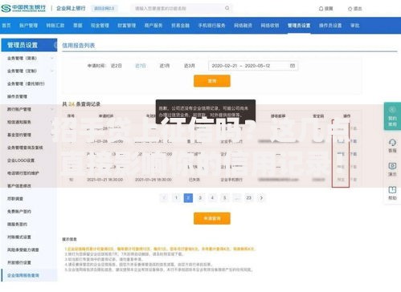Open 对账模式设置 in sidebar

point(19,237)
